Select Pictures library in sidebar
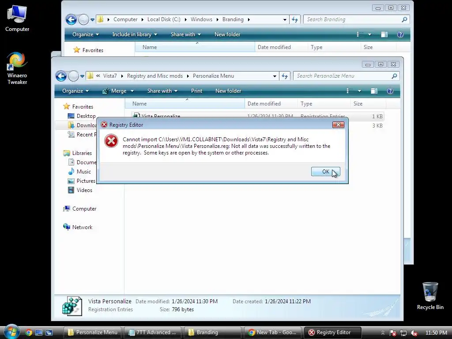452x339 pixels. [x=82, y=181]
